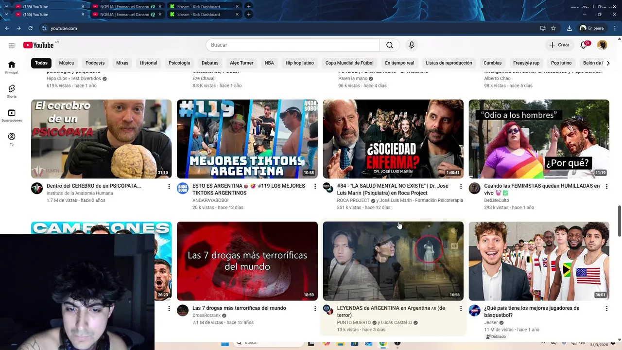Open PUNTO MUERTO channel link

[x=354, y=322]
